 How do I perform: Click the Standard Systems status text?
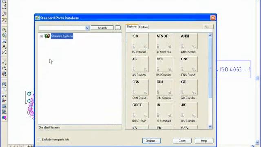(49, 127)
